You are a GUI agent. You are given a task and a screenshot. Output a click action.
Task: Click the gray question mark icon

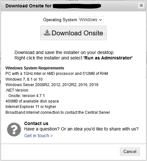pos(14,130)
